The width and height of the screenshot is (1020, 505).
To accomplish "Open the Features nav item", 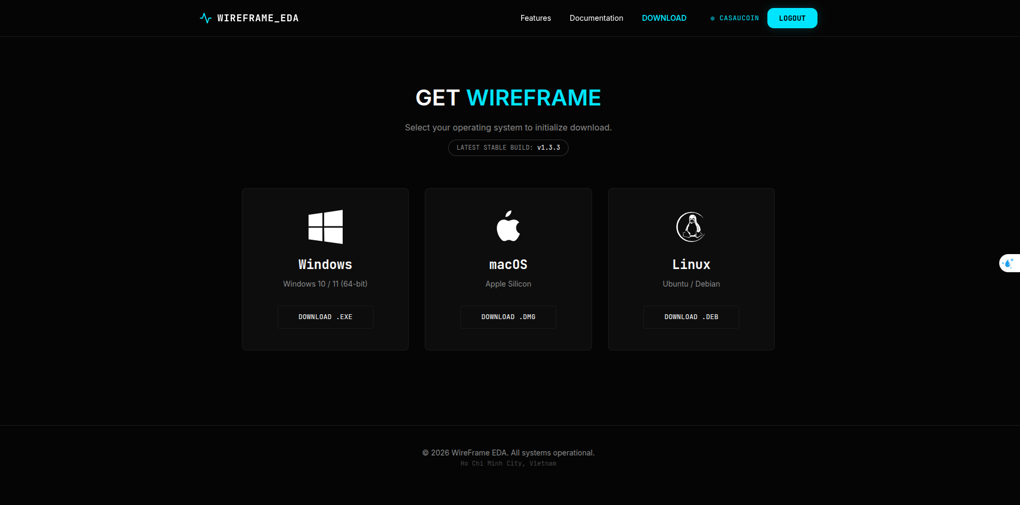I will (536, 18).
